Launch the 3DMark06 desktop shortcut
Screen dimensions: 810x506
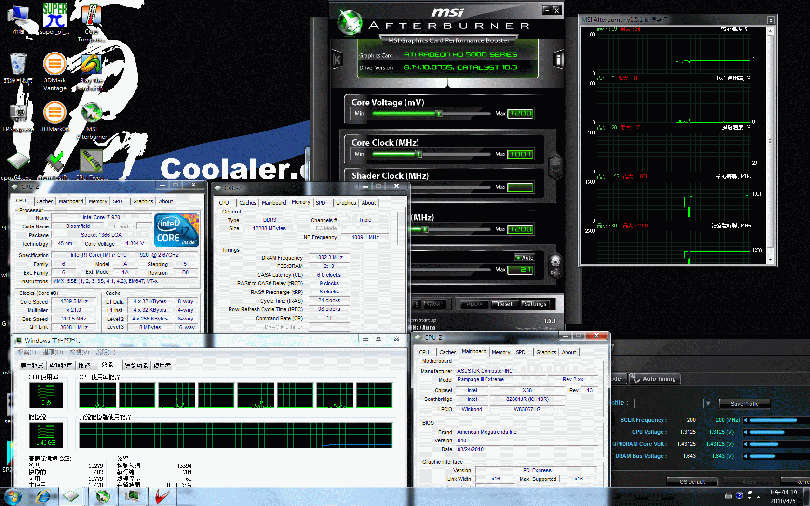[x=54, y=117]
